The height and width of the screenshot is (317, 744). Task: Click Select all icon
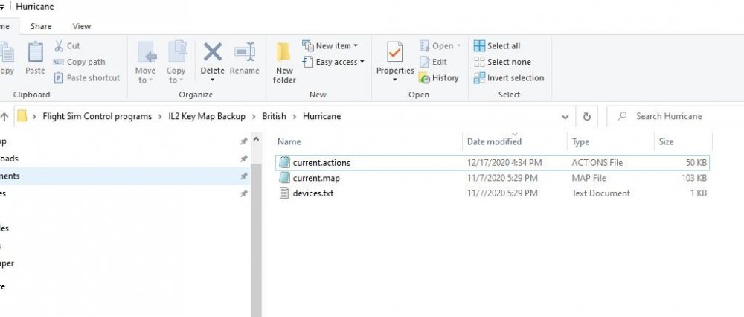click(x=479, y=46)
